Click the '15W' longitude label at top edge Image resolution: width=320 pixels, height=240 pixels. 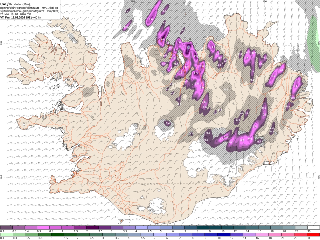pos(264,1)
